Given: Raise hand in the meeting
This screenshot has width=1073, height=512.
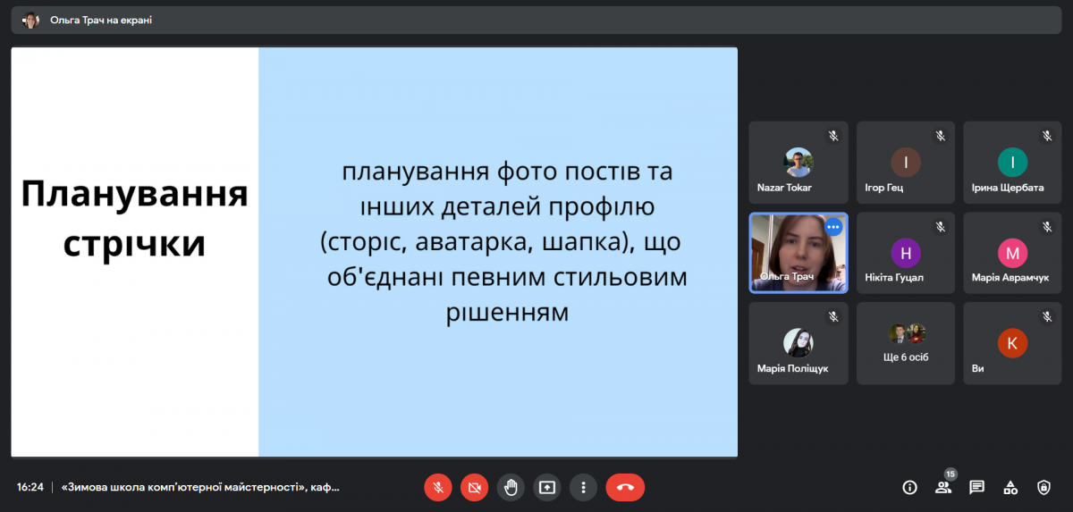Looking at the screenshot, I should click(x=511, y=487).
